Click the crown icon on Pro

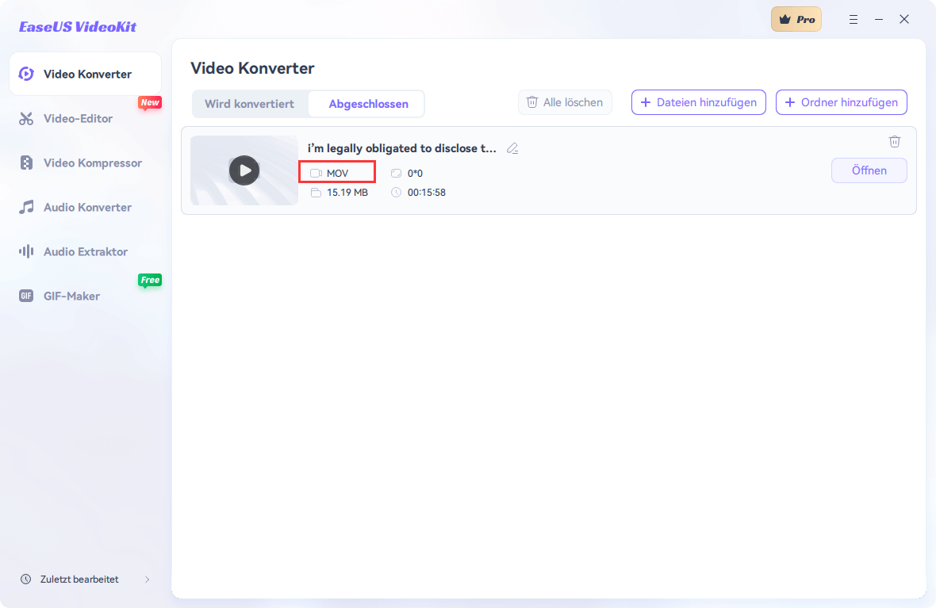pos(785,19)
